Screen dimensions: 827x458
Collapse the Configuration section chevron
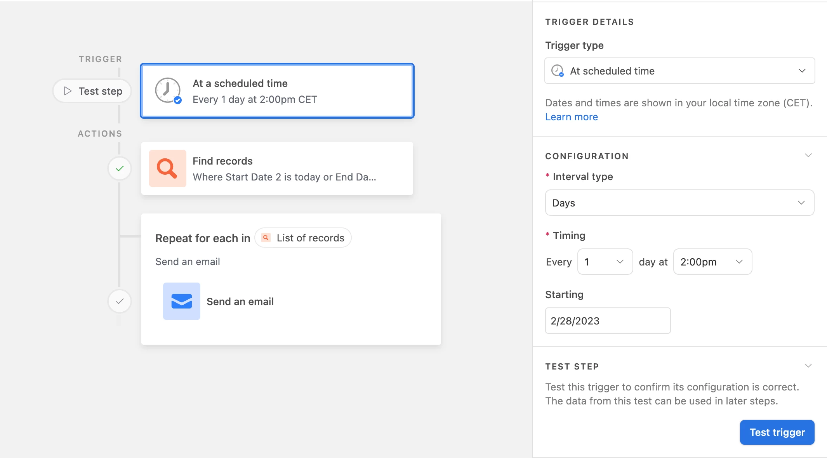(808, 156)
